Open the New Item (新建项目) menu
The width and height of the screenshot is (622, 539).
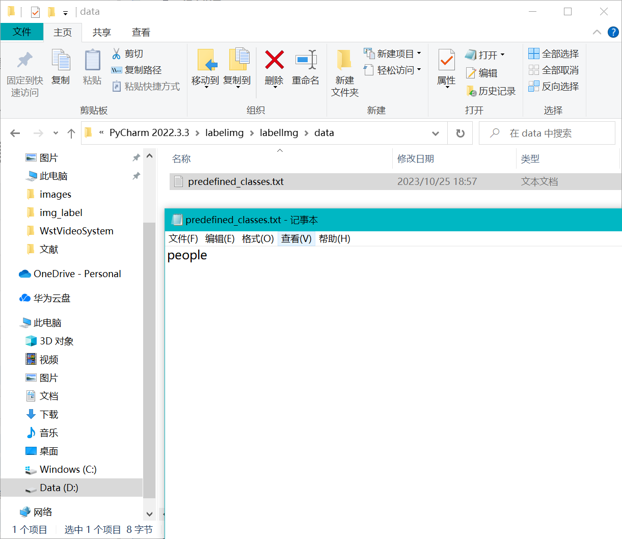pos(392,53)
